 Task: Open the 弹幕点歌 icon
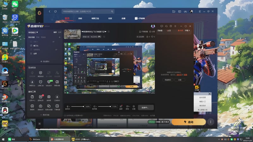point(57,82)
